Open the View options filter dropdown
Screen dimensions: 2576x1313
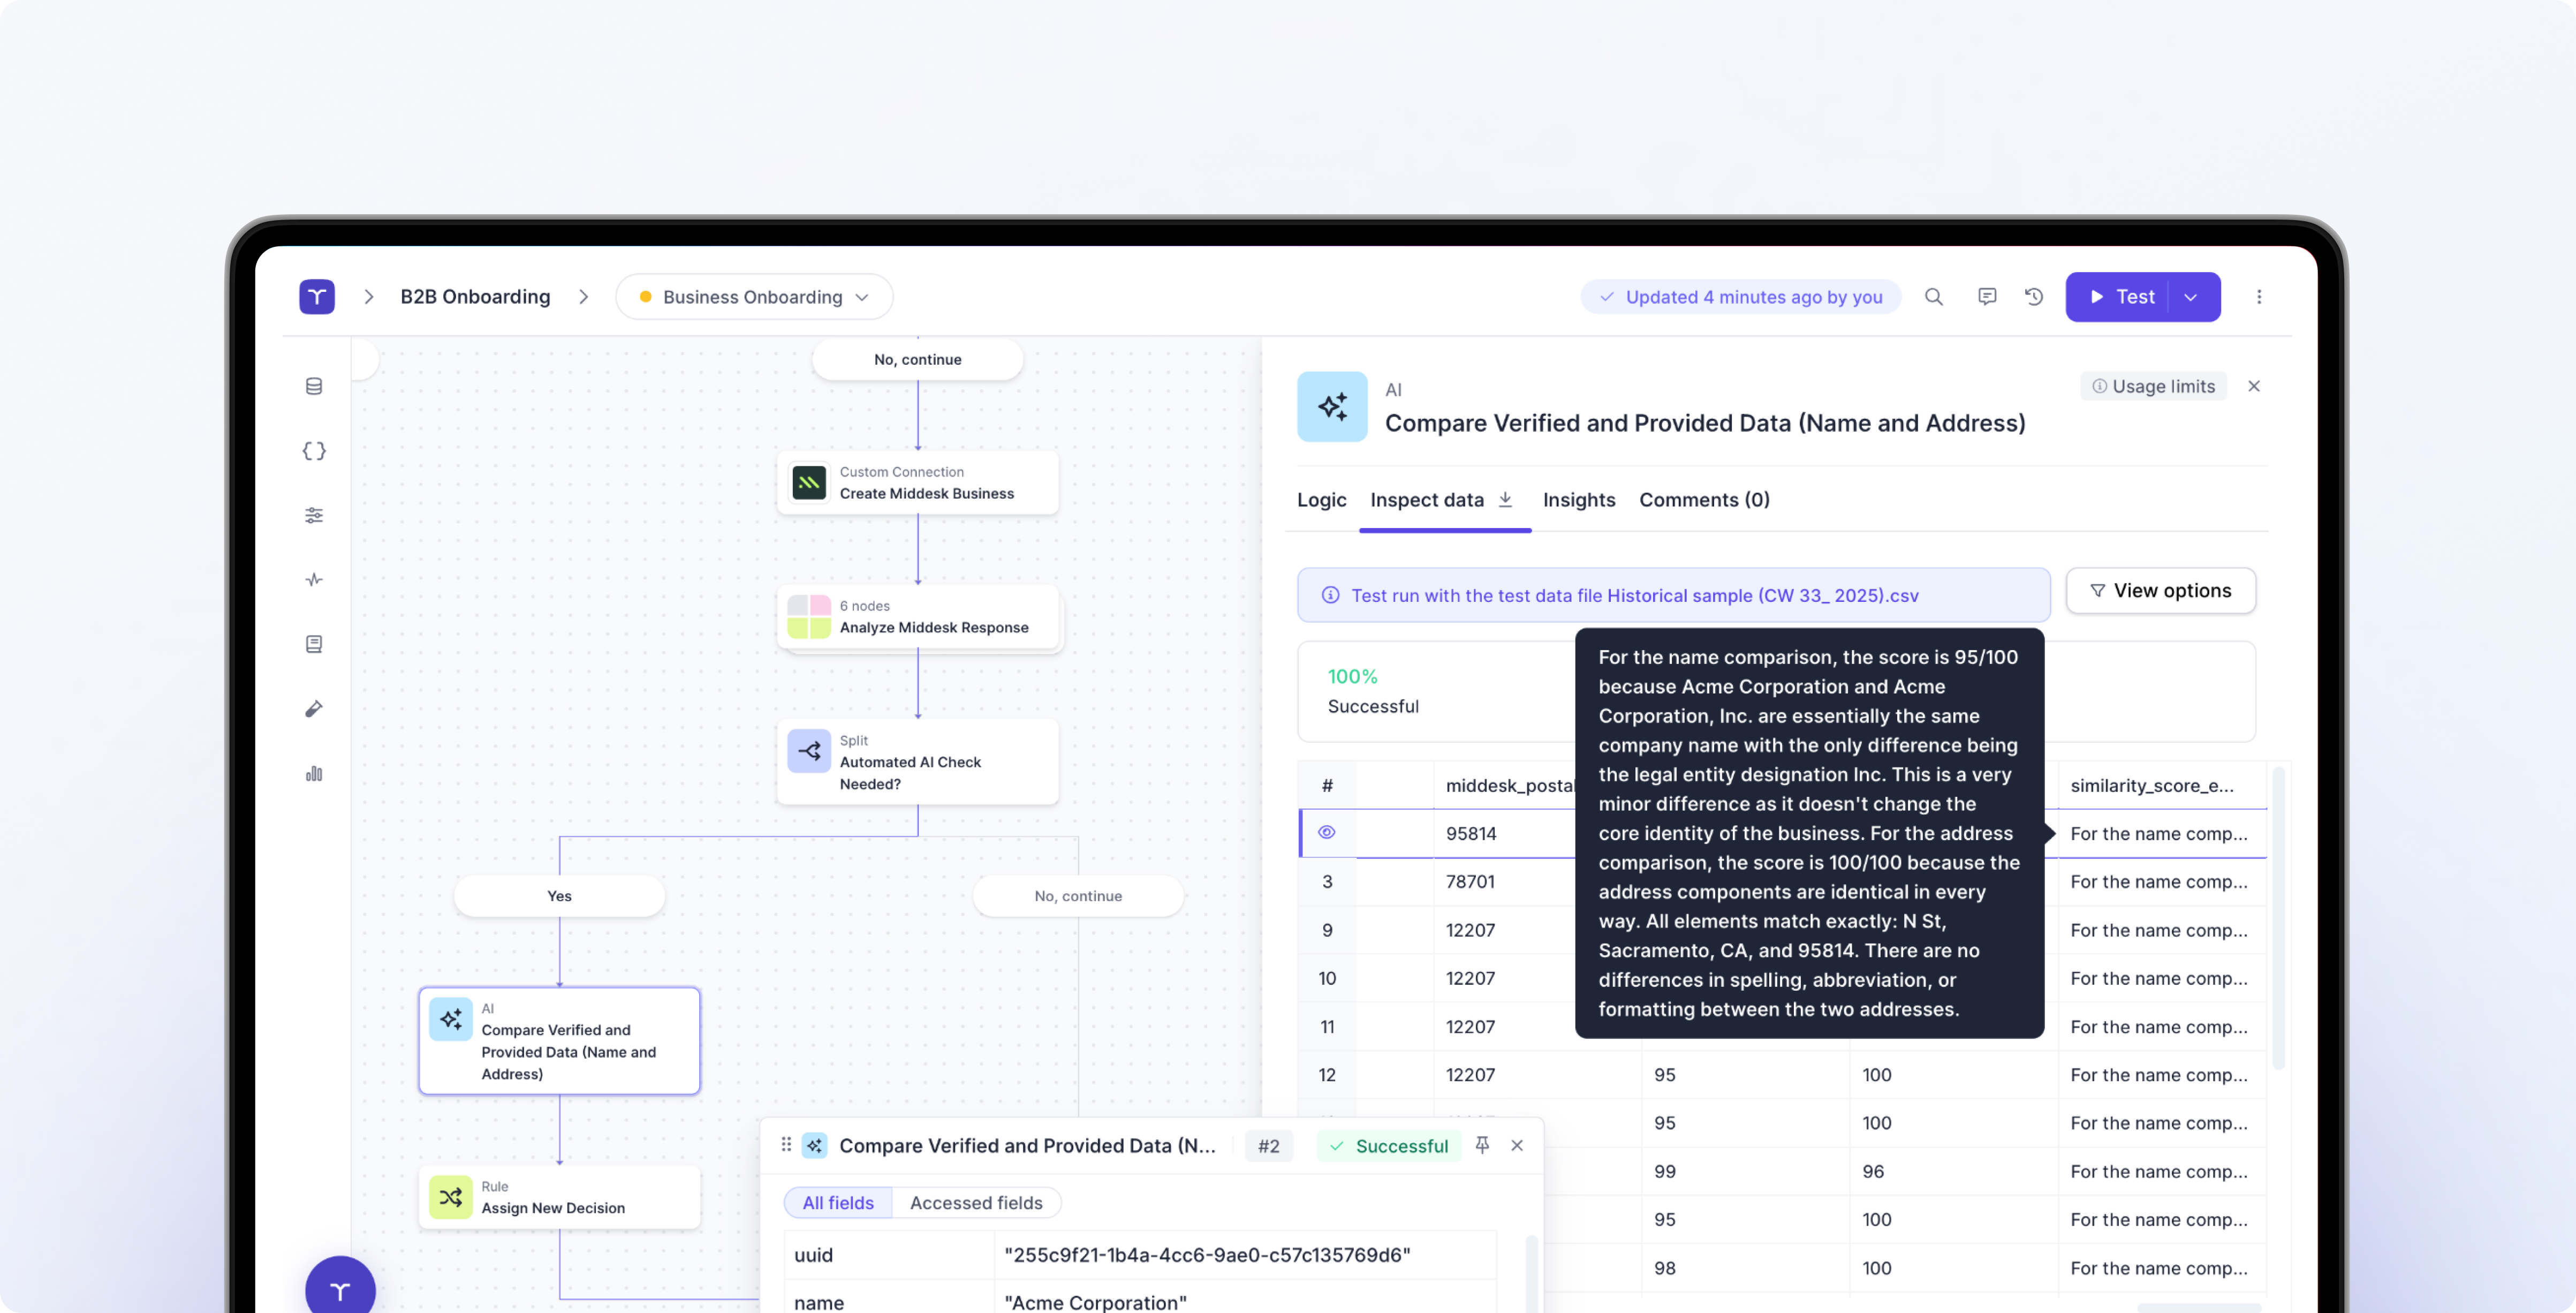(2160, 591)
